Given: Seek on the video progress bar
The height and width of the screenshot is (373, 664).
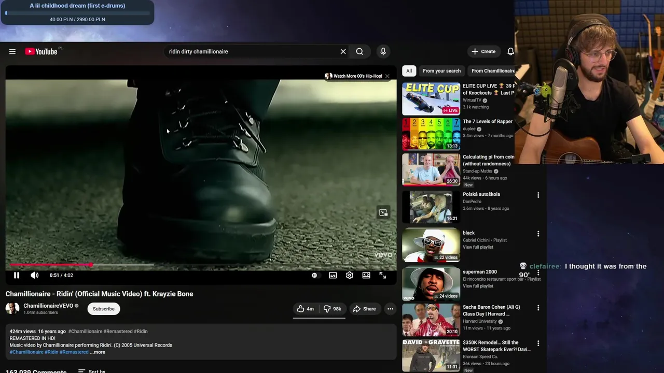Looking at the screenshot, I should pyautogui.click(x=201, y=265).
